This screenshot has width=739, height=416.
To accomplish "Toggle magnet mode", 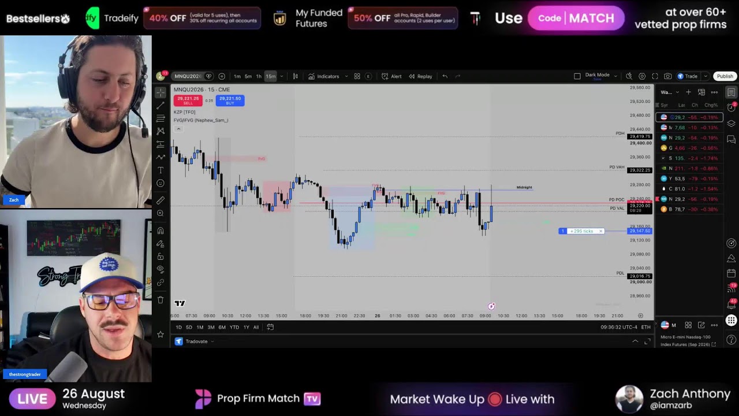I will (x=161, y=231).
